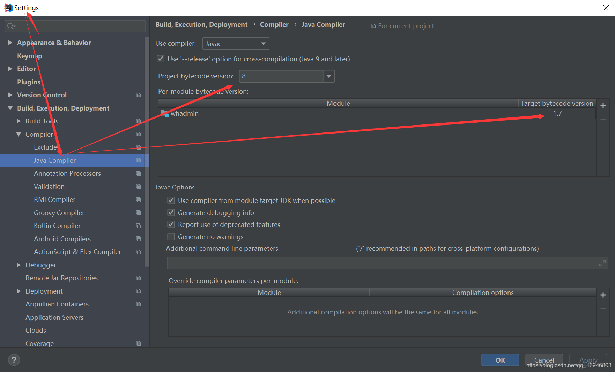Click the help question mark icon
Viewport: 615px width, 372px height.
(14, 359)
